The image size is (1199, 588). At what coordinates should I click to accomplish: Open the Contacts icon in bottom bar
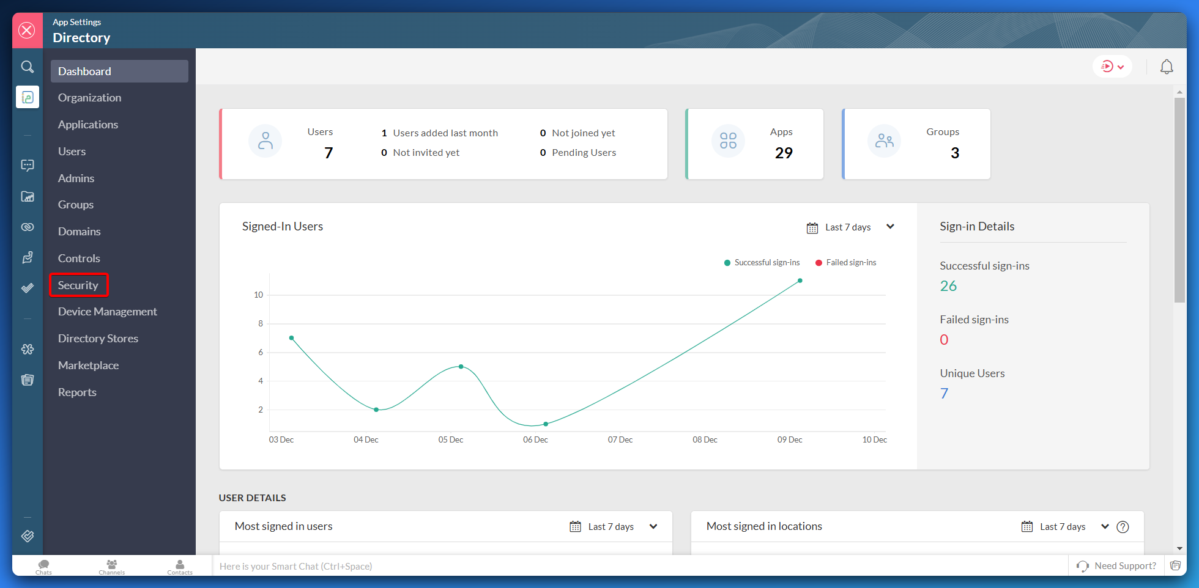click(180, 567)
